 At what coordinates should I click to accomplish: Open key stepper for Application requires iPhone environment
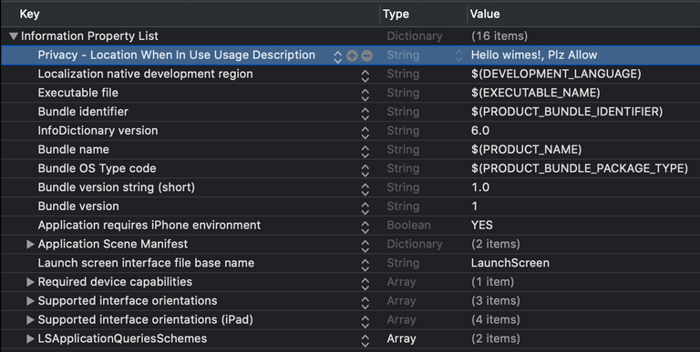365,226
